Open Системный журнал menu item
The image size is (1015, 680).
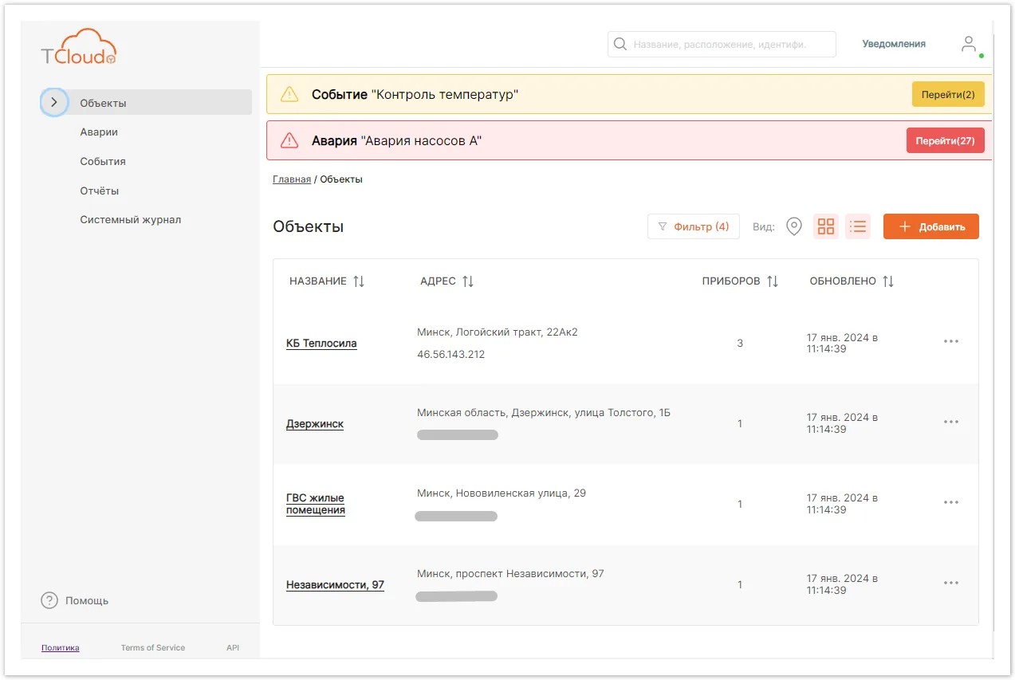[x=131, y=220]
